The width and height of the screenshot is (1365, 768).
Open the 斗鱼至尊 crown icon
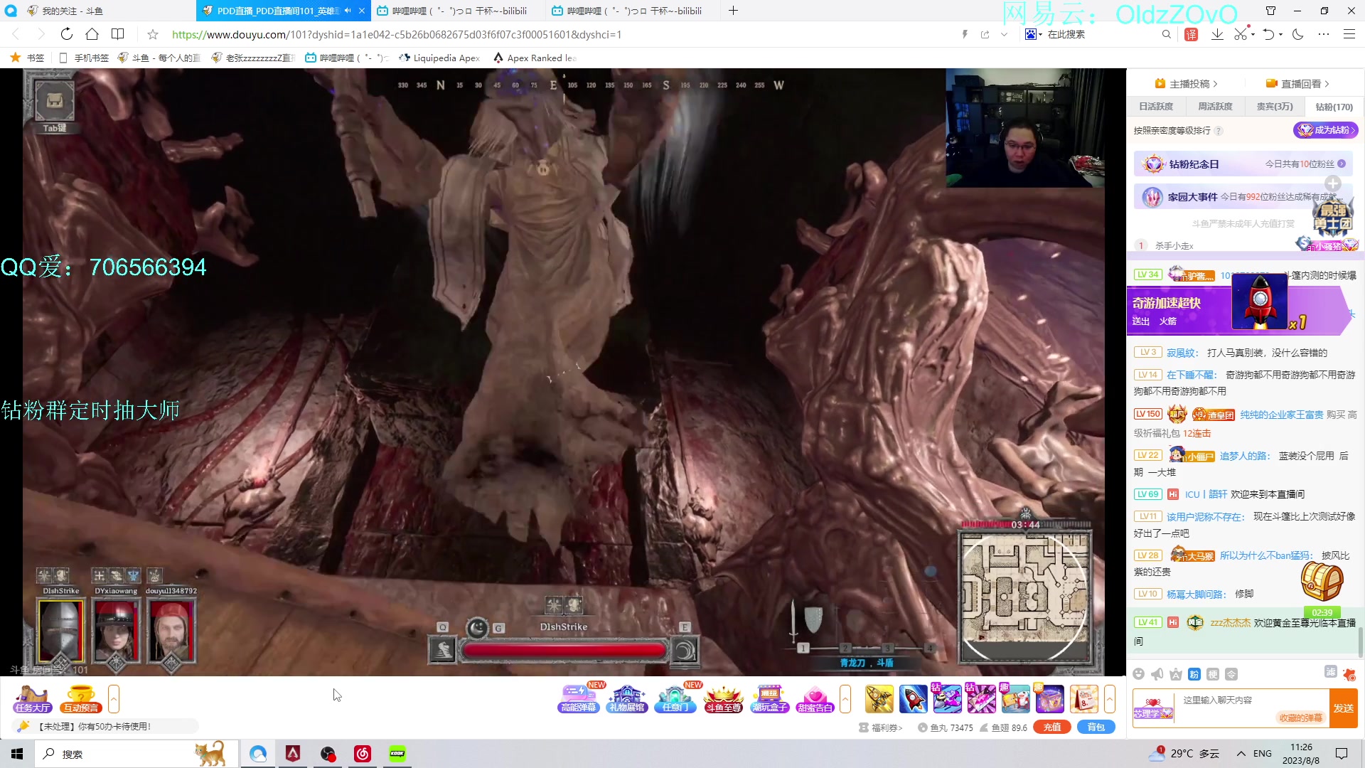723,699
